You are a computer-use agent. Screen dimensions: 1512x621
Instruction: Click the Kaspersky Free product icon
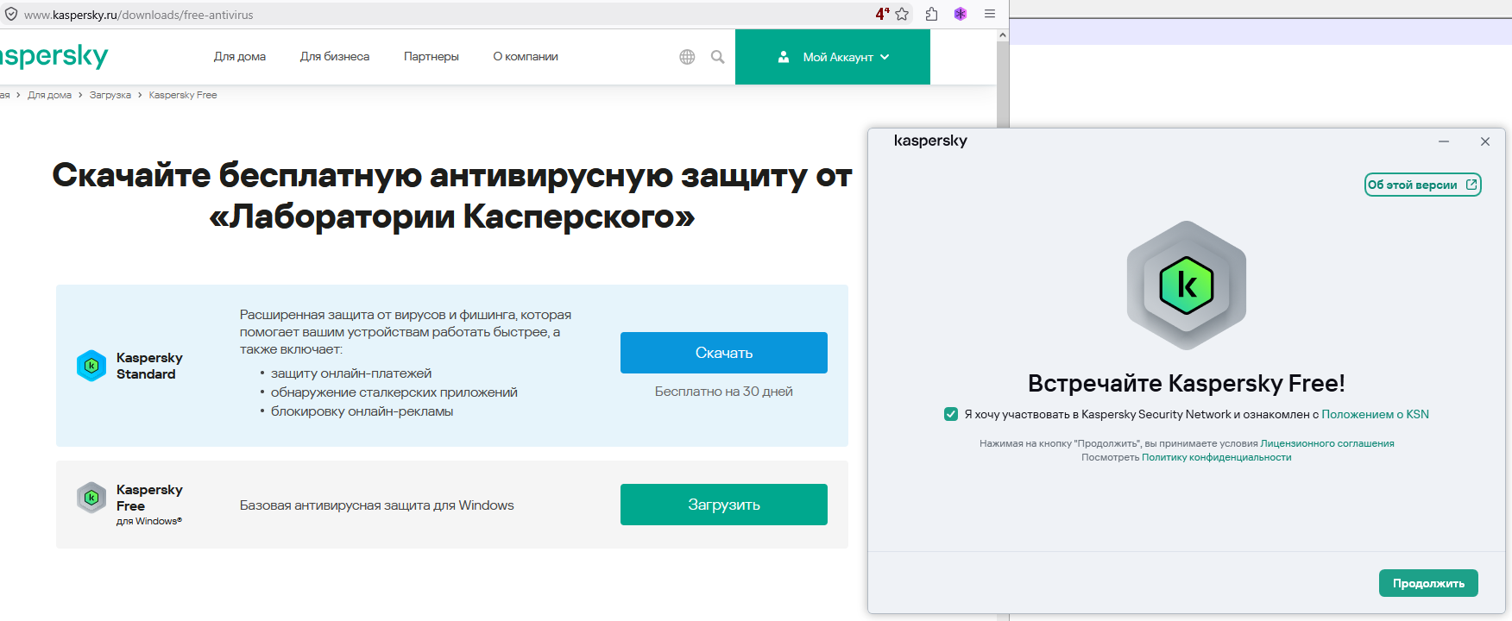coord(91,498)
